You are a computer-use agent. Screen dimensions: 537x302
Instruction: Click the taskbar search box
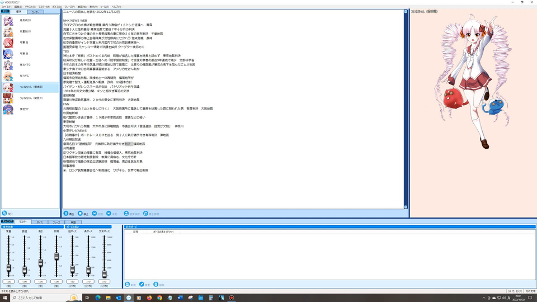[46, 298]
